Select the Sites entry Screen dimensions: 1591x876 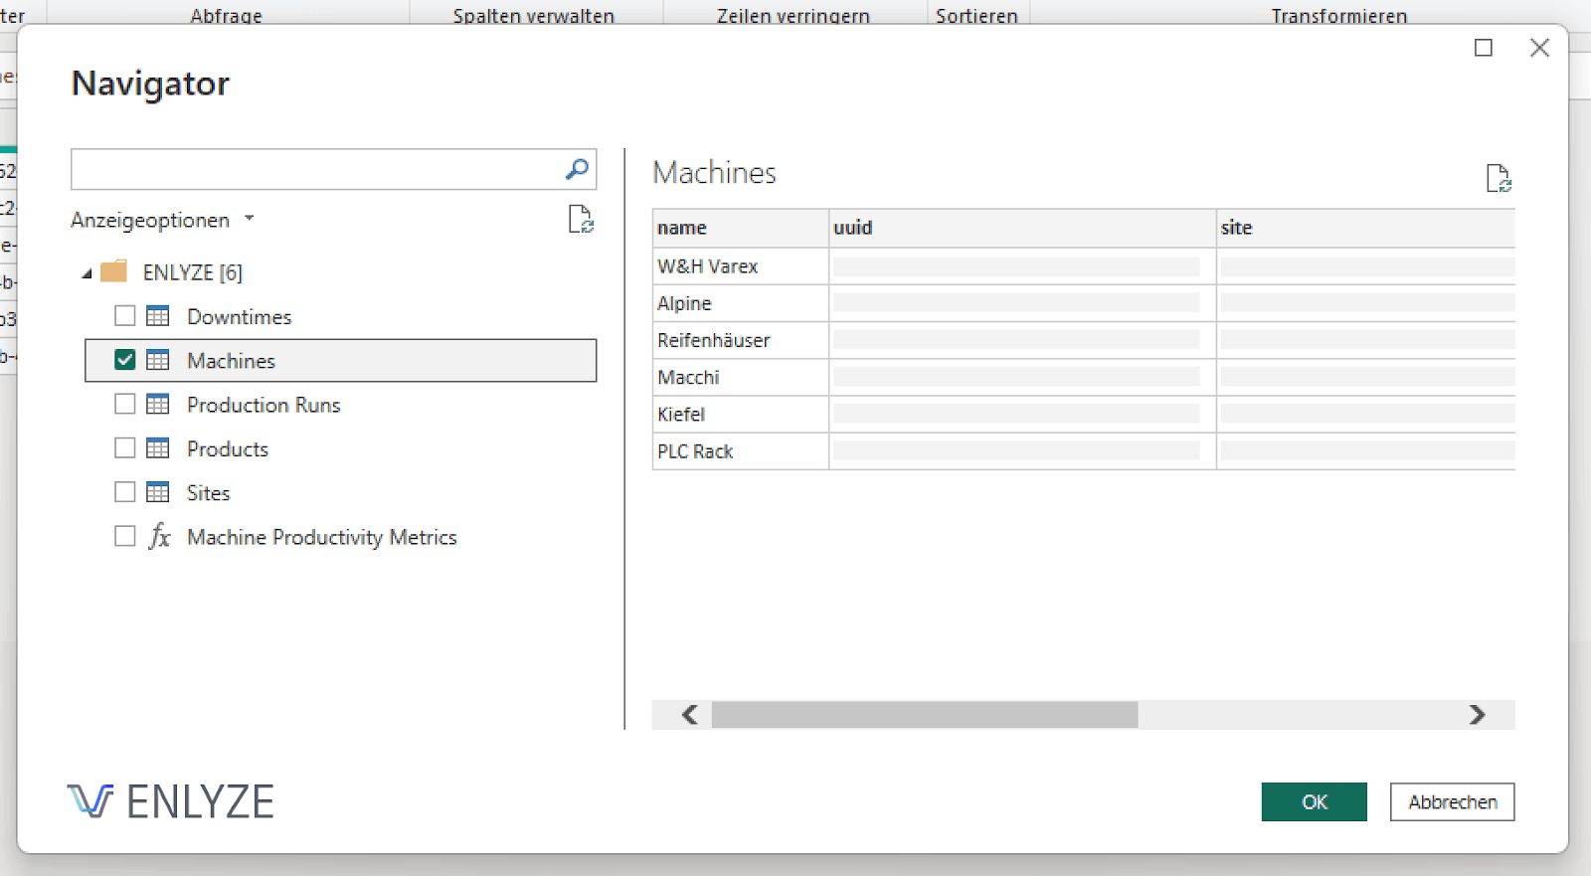(x=208, y=493)
